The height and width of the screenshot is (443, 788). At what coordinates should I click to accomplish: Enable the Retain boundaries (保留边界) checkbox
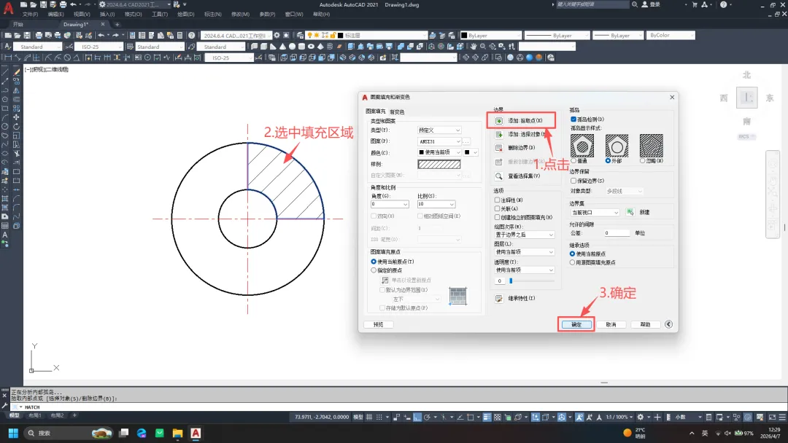[x=573, y=181]
